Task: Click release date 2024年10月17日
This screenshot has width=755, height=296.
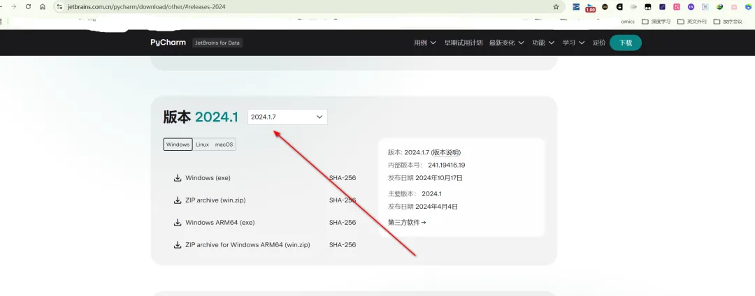Action: (x=438, y=178)
